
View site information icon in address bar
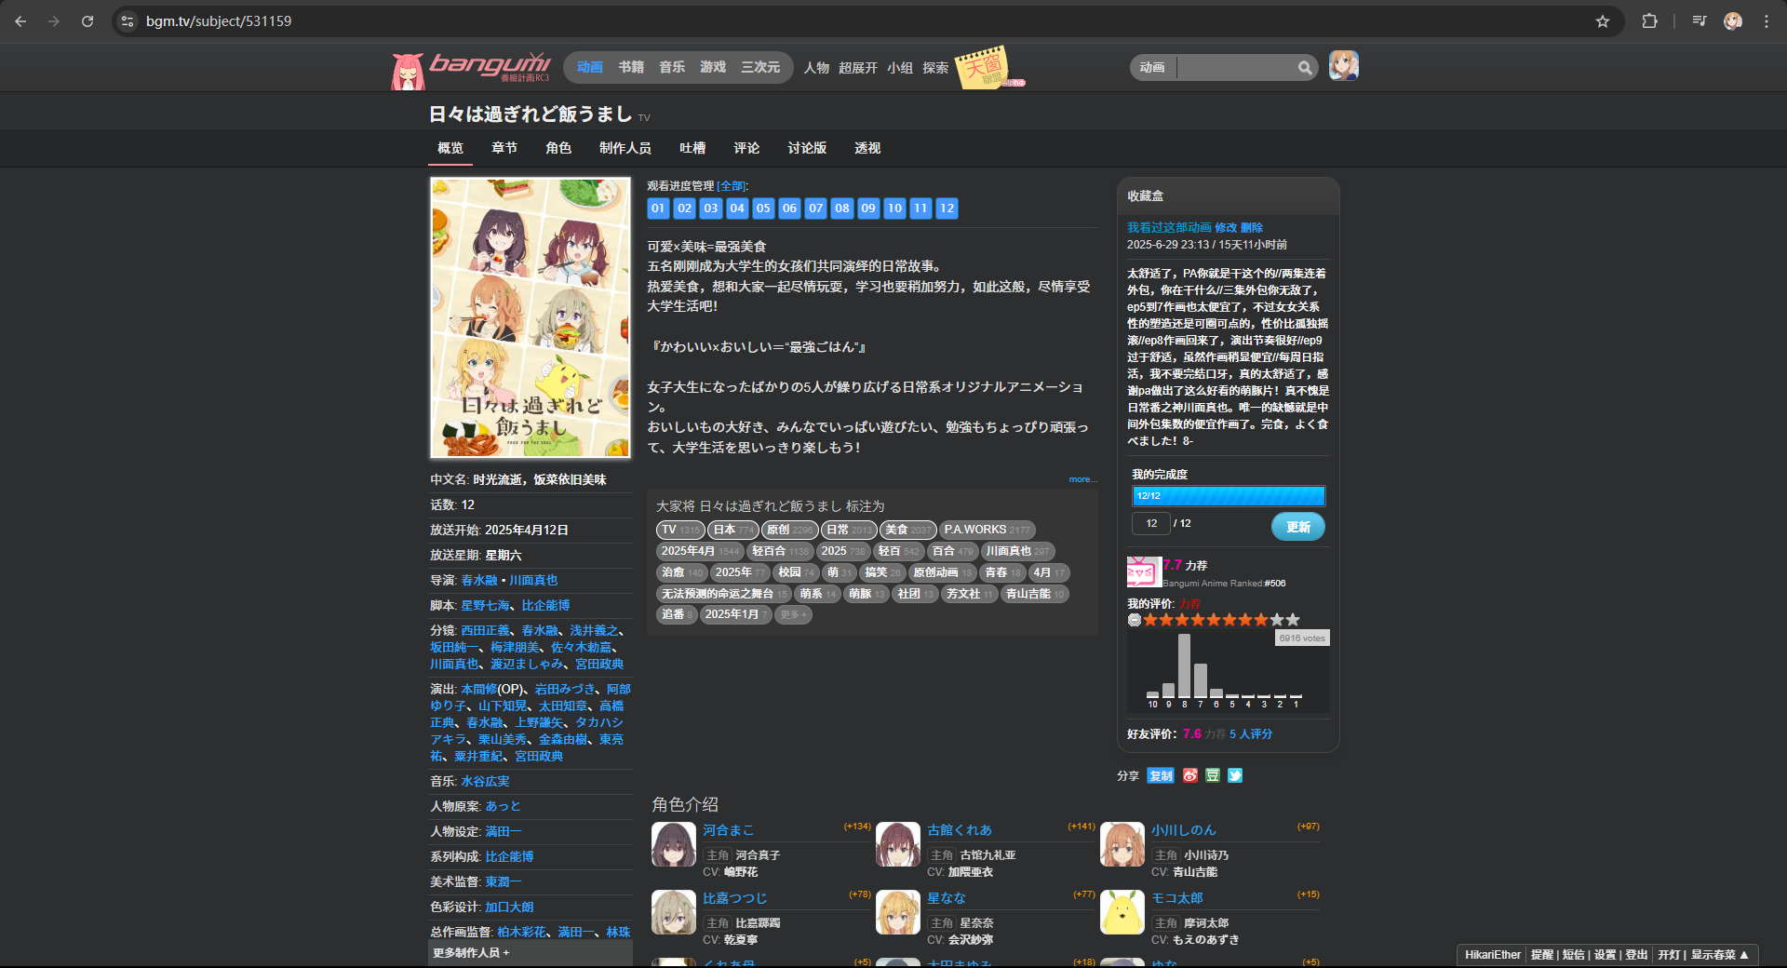coord(128,20)
